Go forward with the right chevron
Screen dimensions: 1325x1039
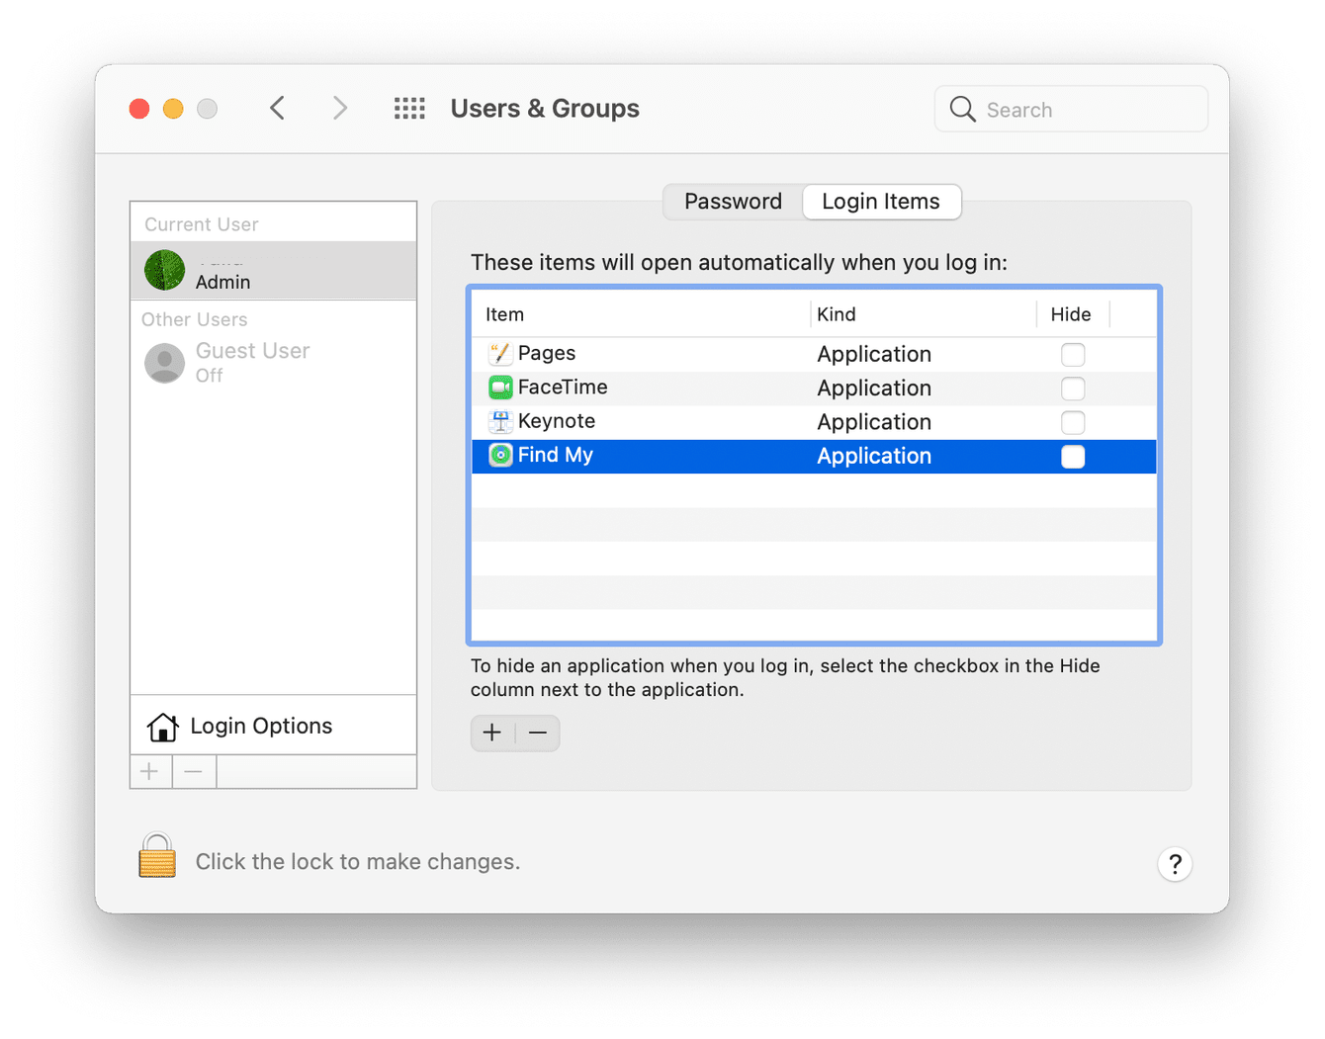339,108
